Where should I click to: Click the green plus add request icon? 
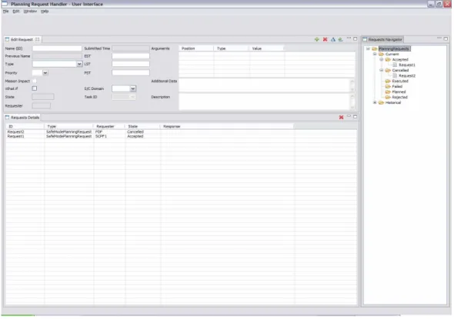pyautogui.click(x=317, y=39)
